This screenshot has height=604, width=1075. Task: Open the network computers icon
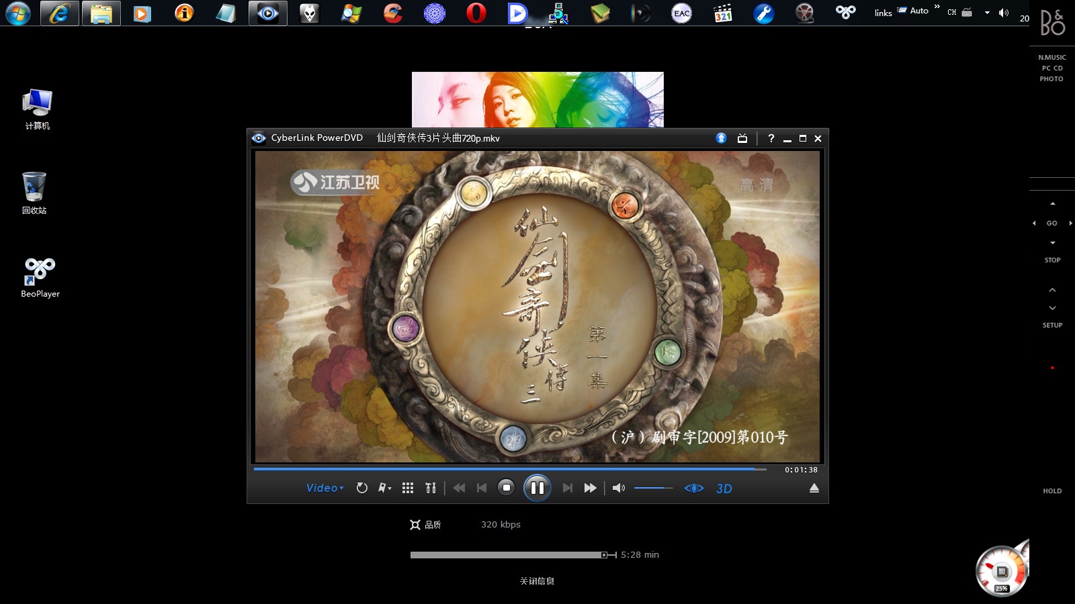coord(558,13)
